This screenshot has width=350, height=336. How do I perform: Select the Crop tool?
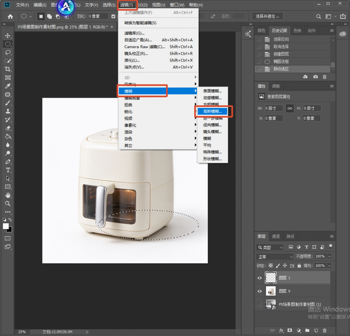[8, 69]
